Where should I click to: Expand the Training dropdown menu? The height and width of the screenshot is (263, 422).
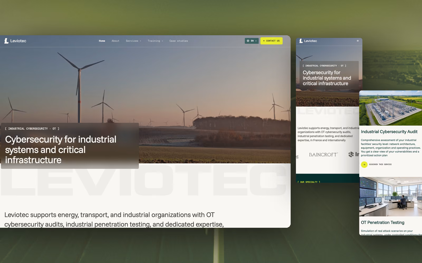[155, 41]
